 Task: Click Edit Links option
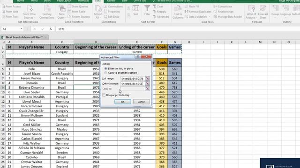pos(112,17)
